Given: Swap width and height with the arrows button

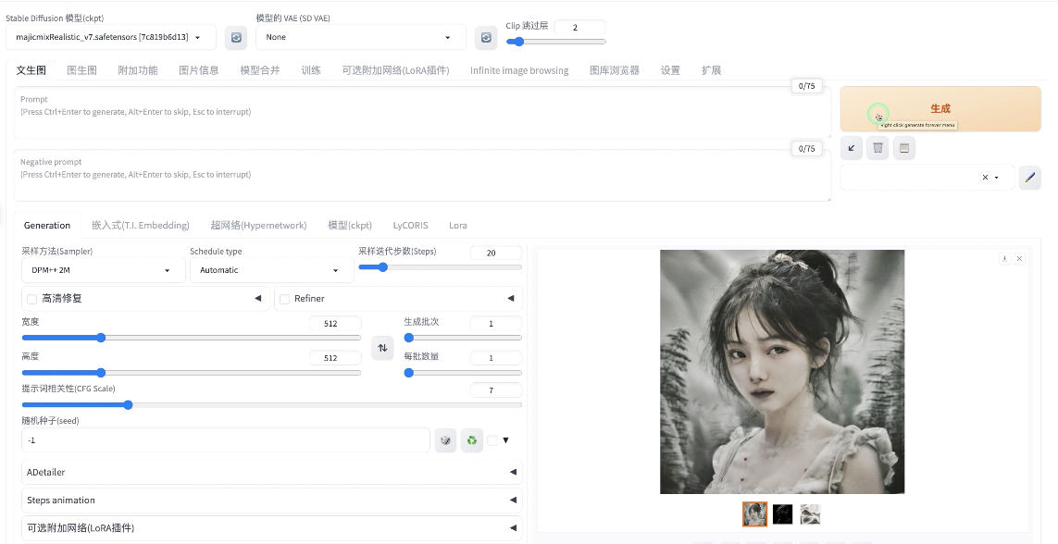Looking at the screenshot, I should [x=382, y=348].
